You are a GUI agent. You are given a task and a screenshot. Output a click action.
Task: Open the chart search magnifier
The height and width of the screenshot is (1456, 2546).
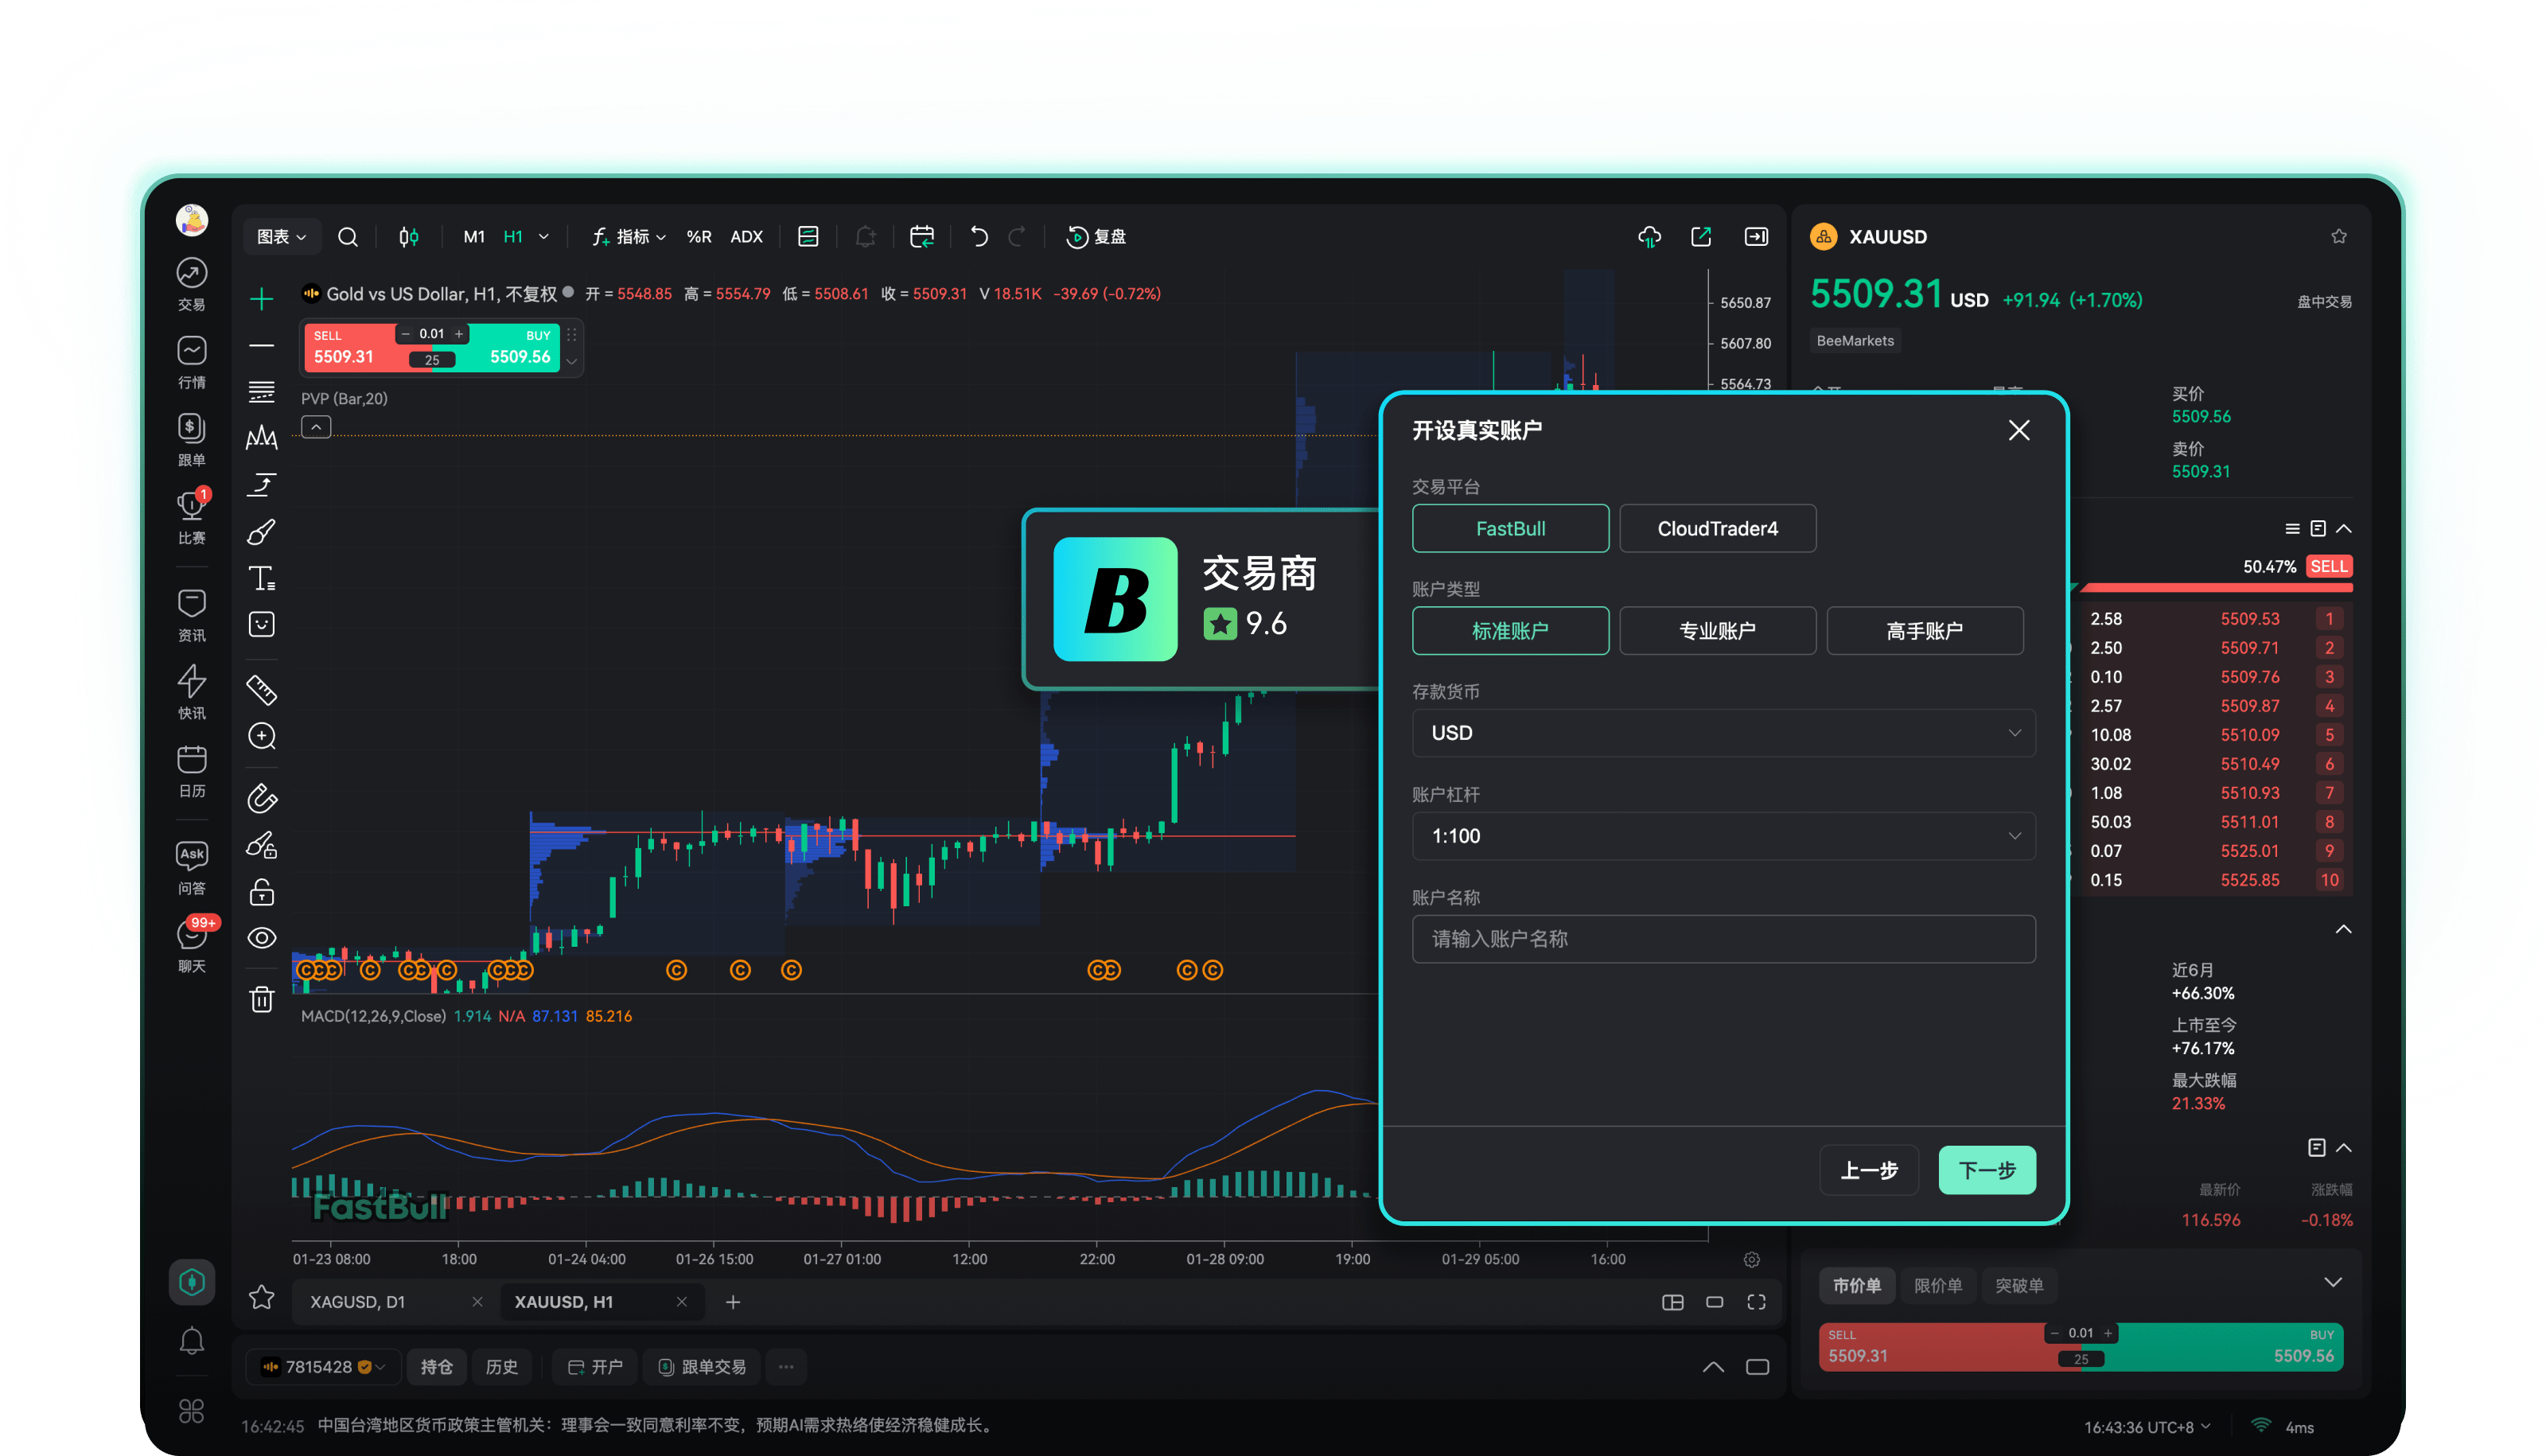(x=347, y=237)
